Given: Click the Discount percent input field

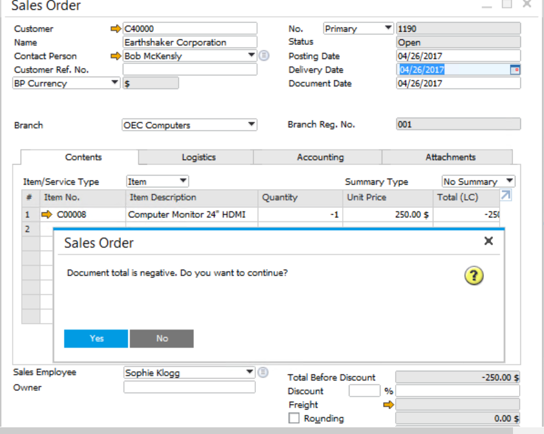Looking at the screenshot, I should [364, 392].
